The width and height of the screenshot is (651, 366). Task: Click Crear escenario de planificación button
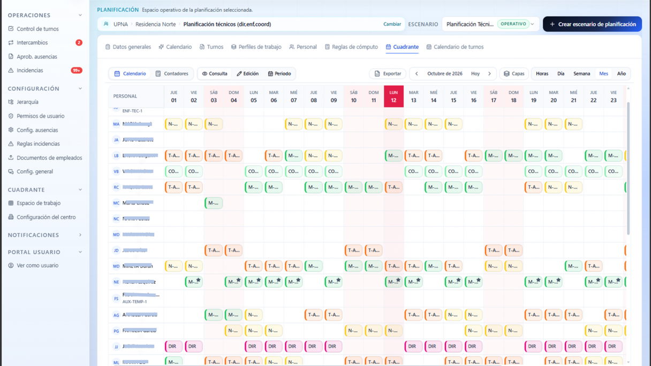coord(592,24)
